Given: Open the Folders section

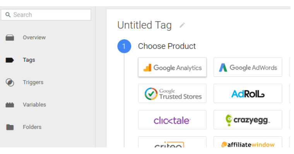Looking at the screenshot, I should click(32, 127).
